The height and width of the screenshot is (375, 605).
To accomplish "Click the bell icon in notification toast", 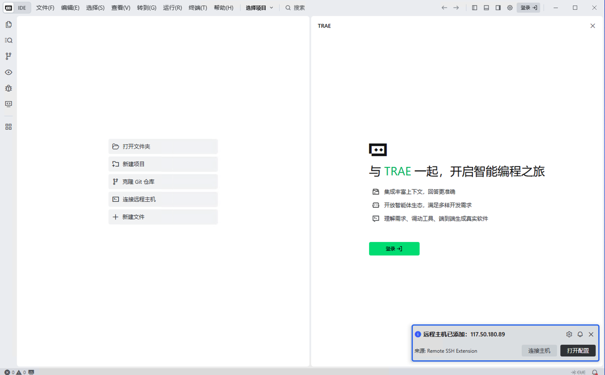I will (x=580, y=334).
